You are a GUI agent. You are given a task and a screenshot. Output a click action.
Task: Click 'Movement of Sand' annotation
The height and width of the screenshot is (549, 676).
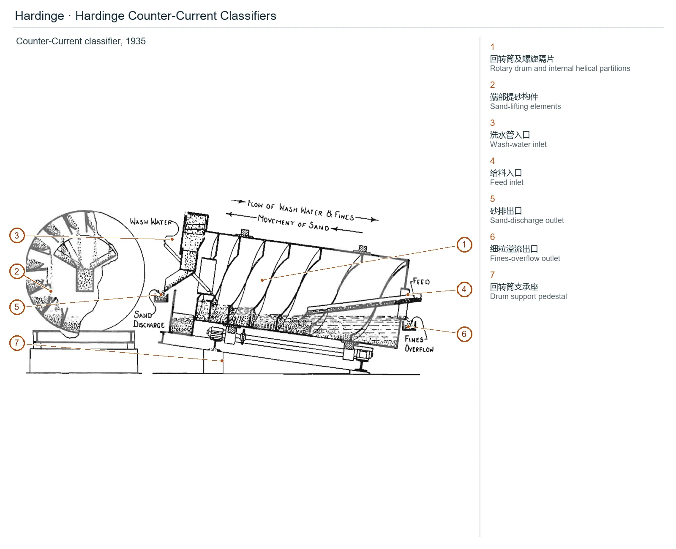click(294, 223)
